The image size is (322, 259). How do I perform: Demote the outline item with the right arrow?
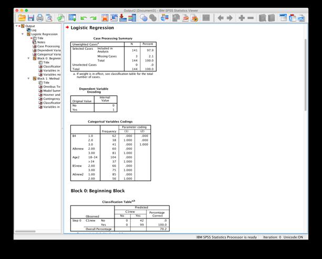click(x=230, y=18)
